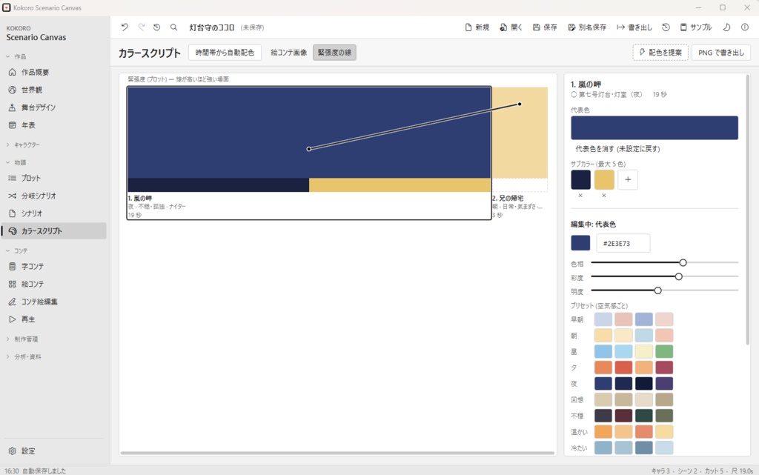
Task: Pick the green 昼 preset swatch
Action: [x=664, y=351]
